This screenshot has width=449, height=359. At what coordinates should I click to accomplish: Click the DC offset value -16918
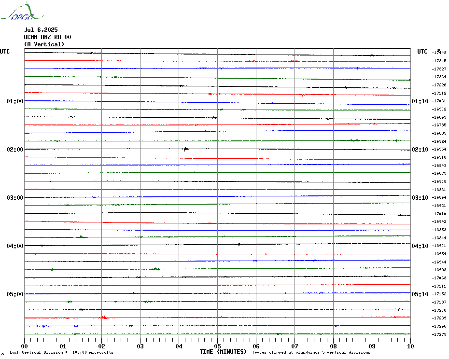(439, 157)
